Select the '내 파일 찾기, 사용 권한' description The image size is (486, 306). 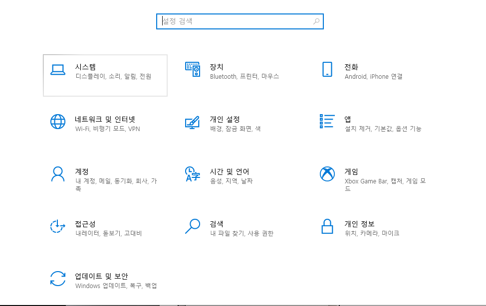coord(242,234)
